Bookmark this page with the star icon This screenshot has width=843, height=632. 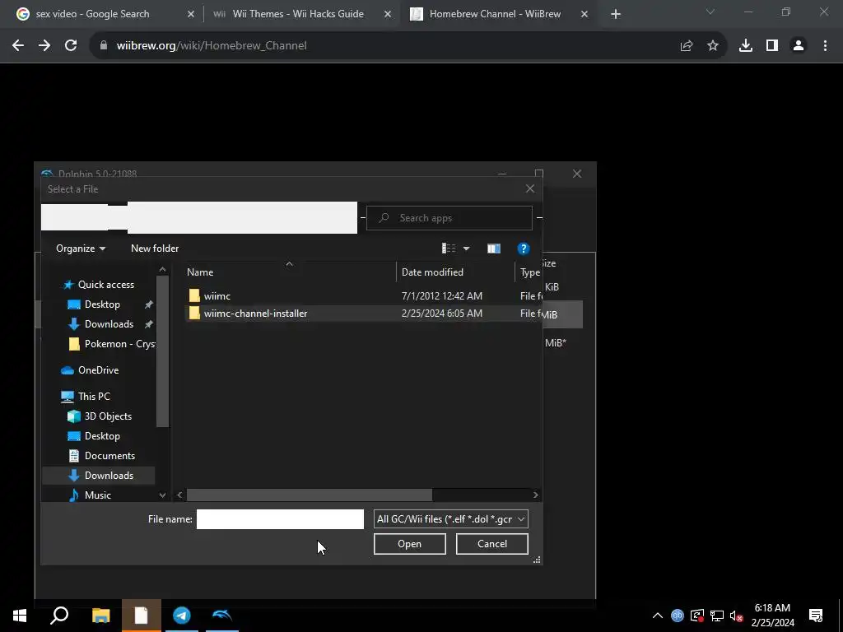[713, 46]
